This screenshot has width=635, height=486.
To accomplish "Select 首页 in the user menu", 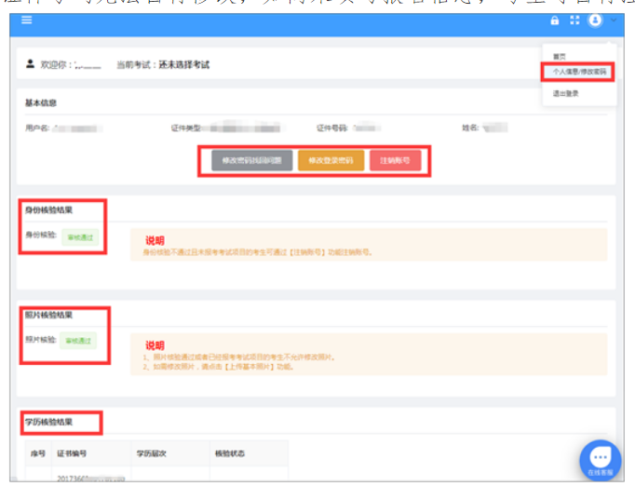I will point(559,56).
